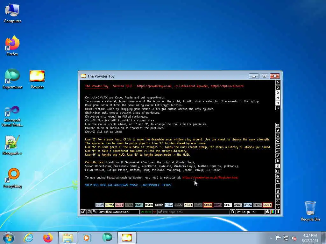Select the Powder desktop shortcut

37,79
